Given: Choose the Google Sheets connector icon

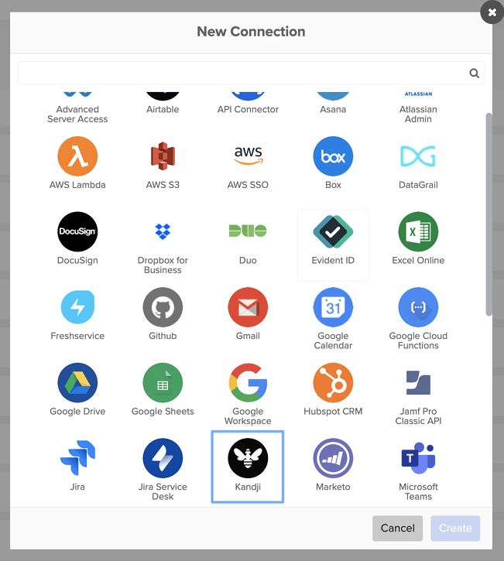Looking at the screenshot, I should 163,383.
